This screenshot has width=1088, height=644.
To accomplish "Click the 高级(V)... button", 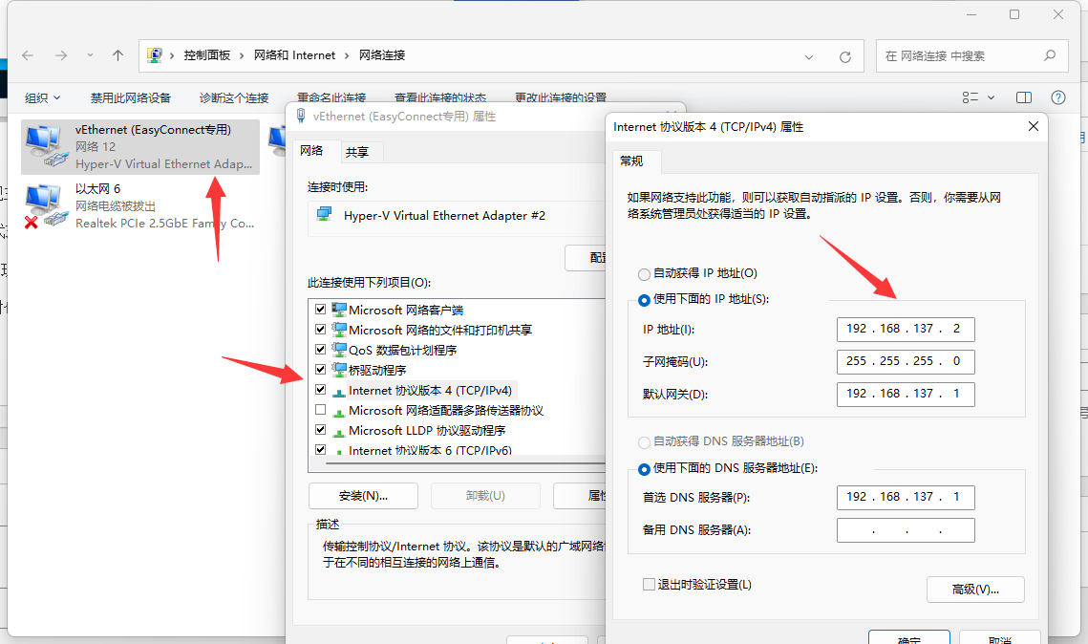I will tap(975, 589).
